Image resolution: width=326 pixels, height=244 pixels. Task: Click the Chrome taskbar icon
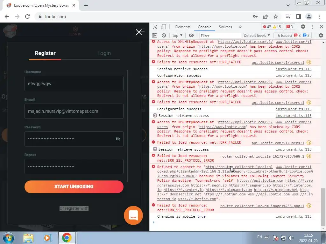67,238
